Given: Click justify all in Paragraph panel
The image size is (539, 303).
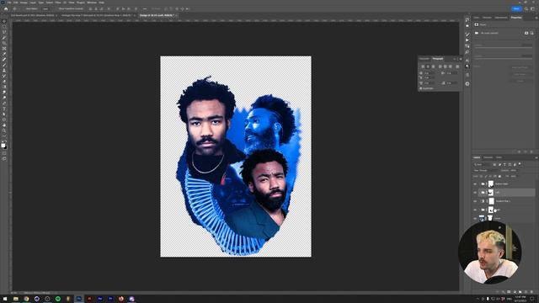Looking at the screenshot, I should 457,66.
